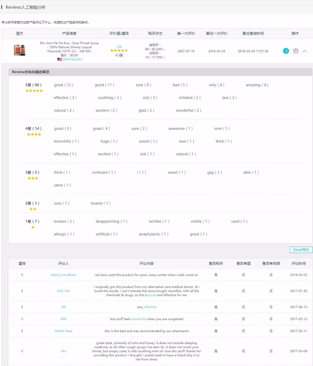Screen dimensions: 313x366
Task: Collapse the product row with up chevron
Action: (305, 51)
